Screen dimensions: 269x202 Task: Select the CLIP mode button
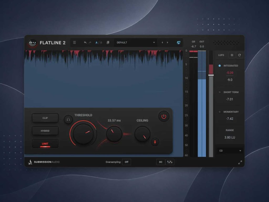45,118
